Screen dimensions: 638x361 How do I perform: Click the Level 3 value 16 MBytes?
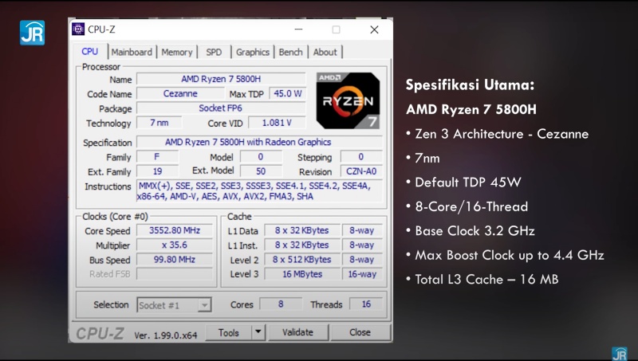(302, 274)
